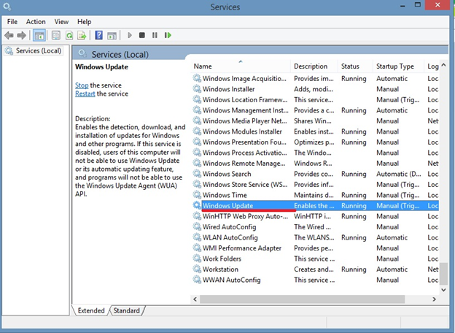The height and width of the screenshot is (333, 455).
Task: Open the View menu
Action: pyautogui.click(x=61, y=22)
